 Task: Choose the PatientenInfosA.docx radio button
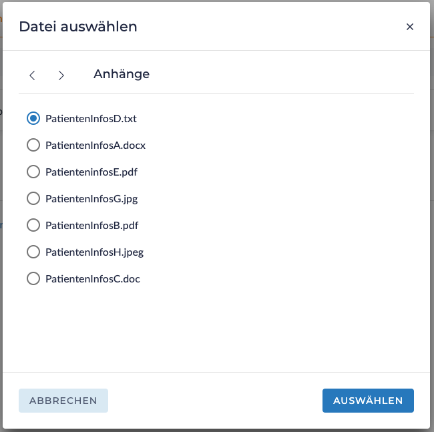(x=33, y=145)
